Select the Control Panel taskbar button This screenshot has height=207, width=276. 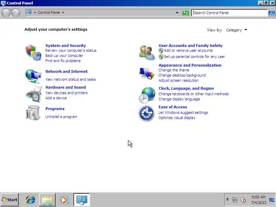(x=82, y=200)
